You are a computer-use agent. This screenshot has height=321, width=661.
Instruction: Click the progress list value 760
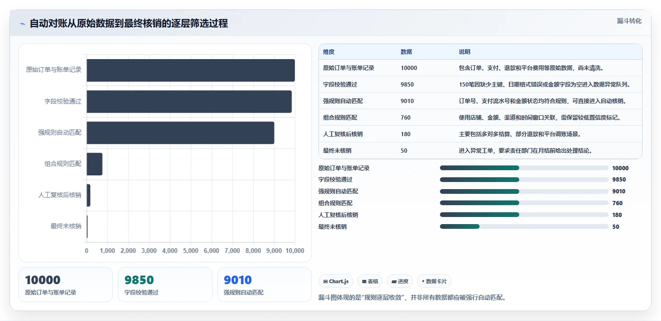(x=617, y=203)
